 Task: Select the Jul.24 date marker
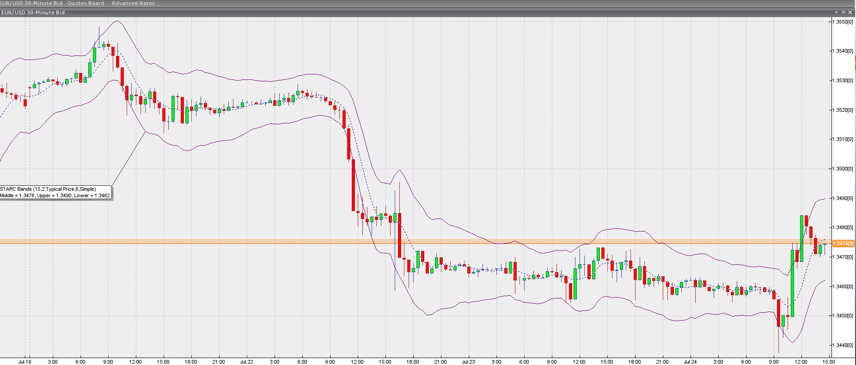pyautogui.click(x=690, y=362)
